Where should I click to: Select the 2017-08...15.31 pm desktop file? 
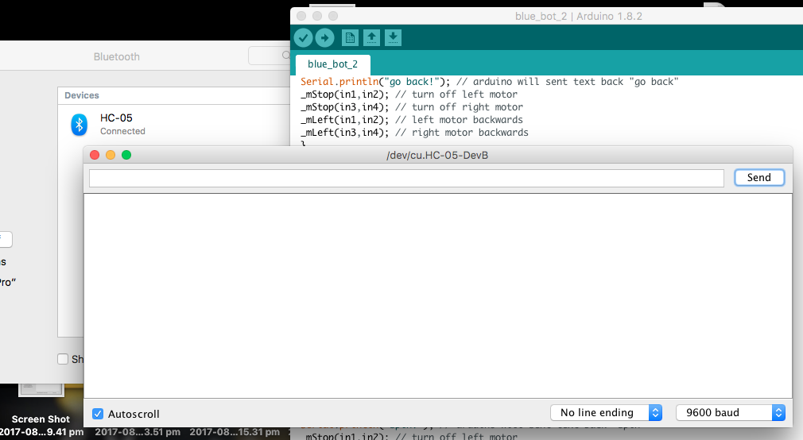click(x=235, y=432)
